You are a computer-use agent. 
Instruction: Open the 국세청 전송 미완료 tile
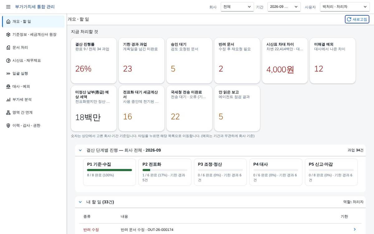(189, 108)
